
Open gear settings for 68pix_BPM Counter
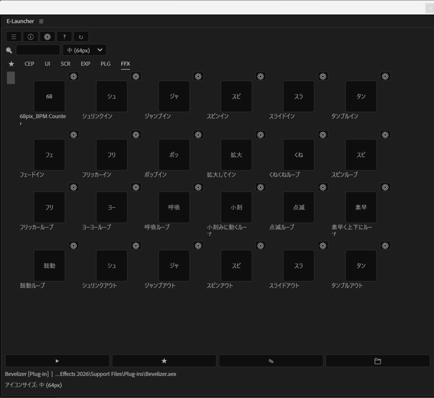pyautogui.click(x=74, y=76)
